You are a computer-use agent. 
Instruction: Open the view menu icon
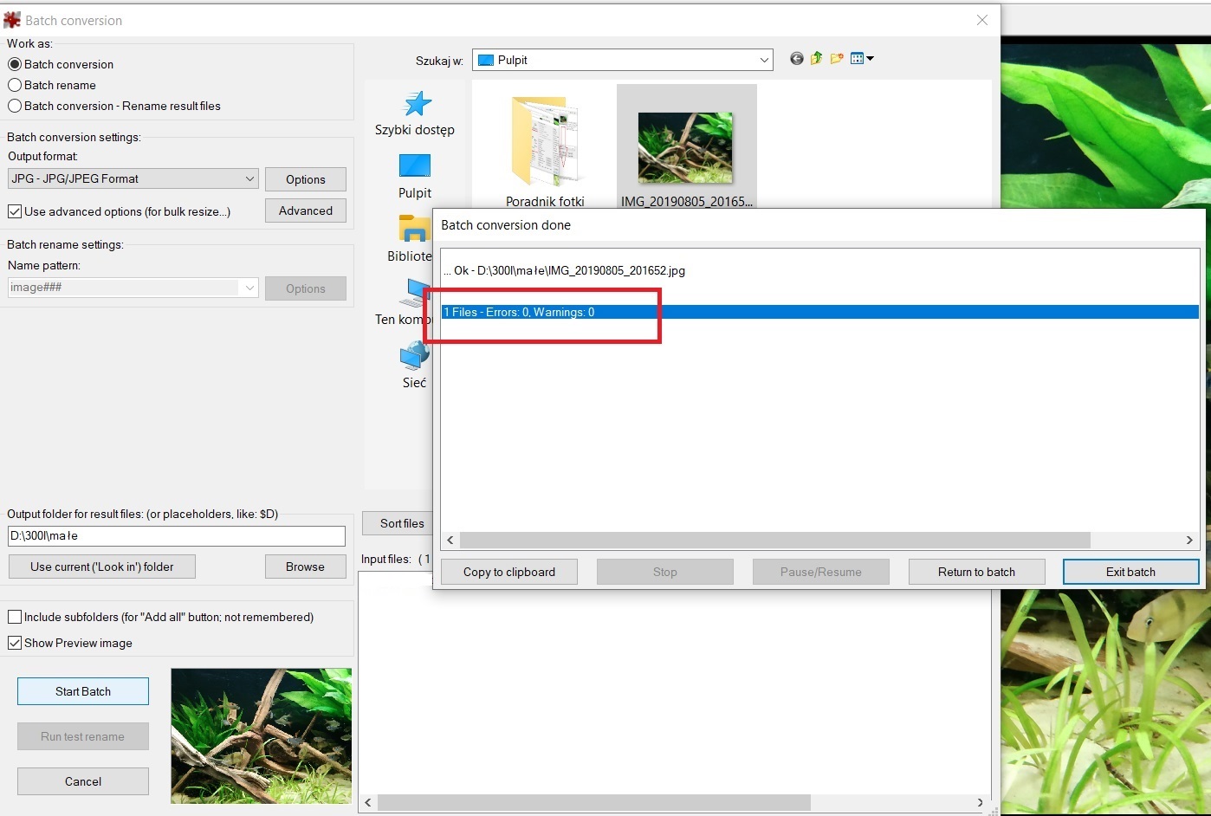point(861,59)
